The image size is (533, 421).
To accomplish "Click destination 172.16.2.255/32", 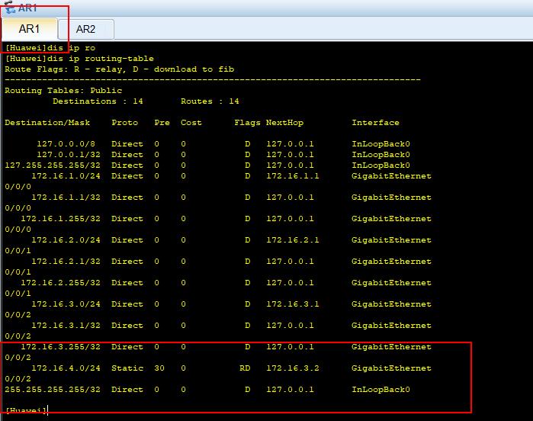I will [x=60, y=283].
